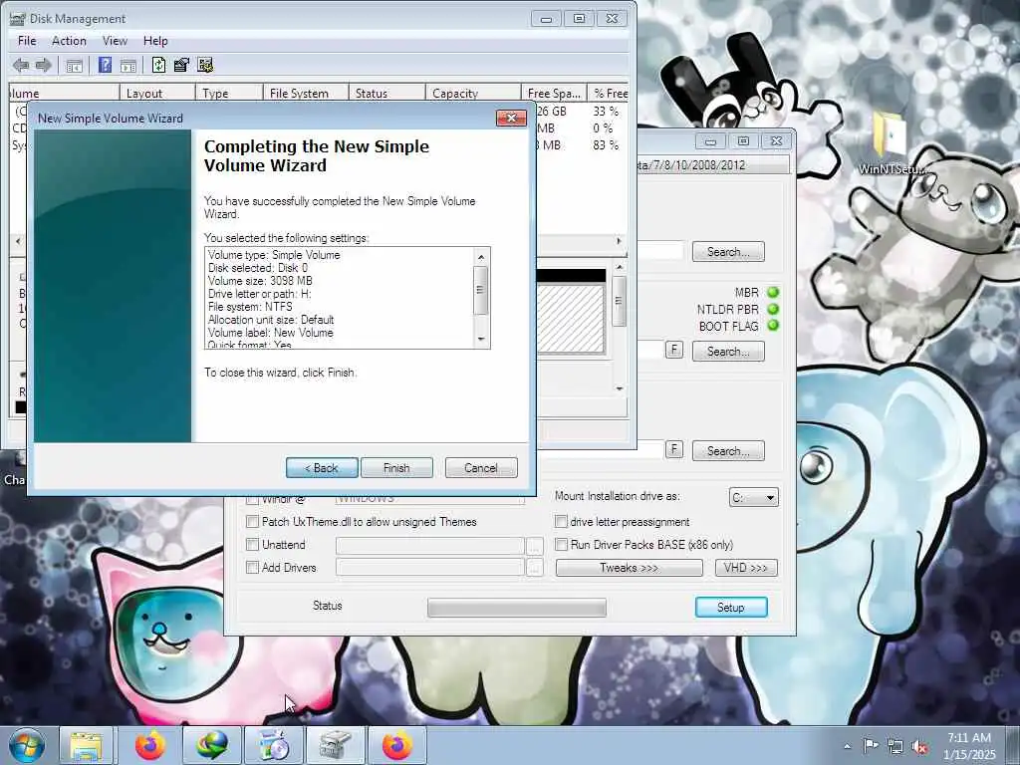Check the Add Drivers checkbox

[x=252, y=567]
